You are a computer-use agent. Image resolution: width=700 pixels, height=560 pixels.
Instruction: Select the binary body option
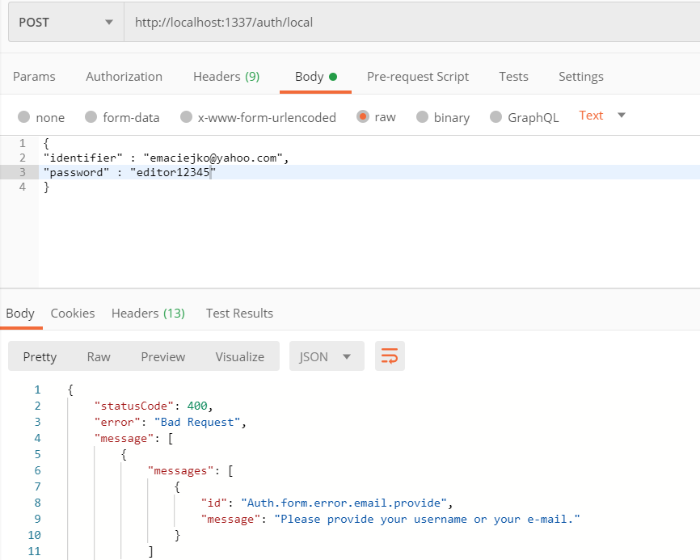coord(441,117)
